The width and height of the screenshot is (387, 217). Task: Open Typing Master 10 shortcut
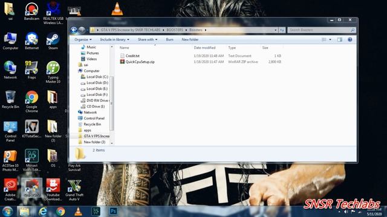53,72
